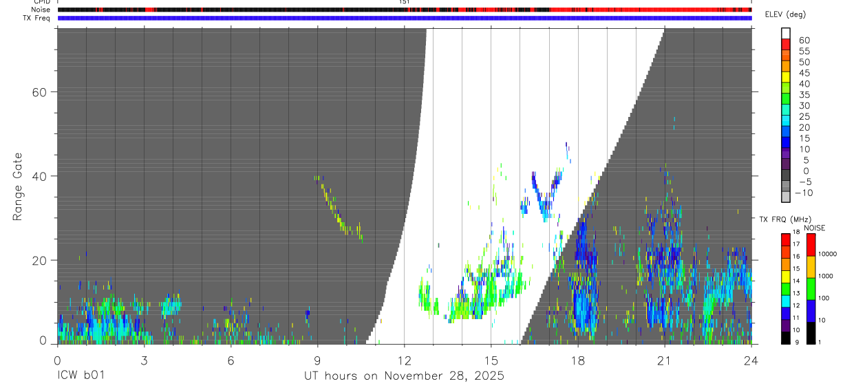
Task: Click the '12' tick on UT hours axis
Action: pyautogui.click(x=404, y=360)
